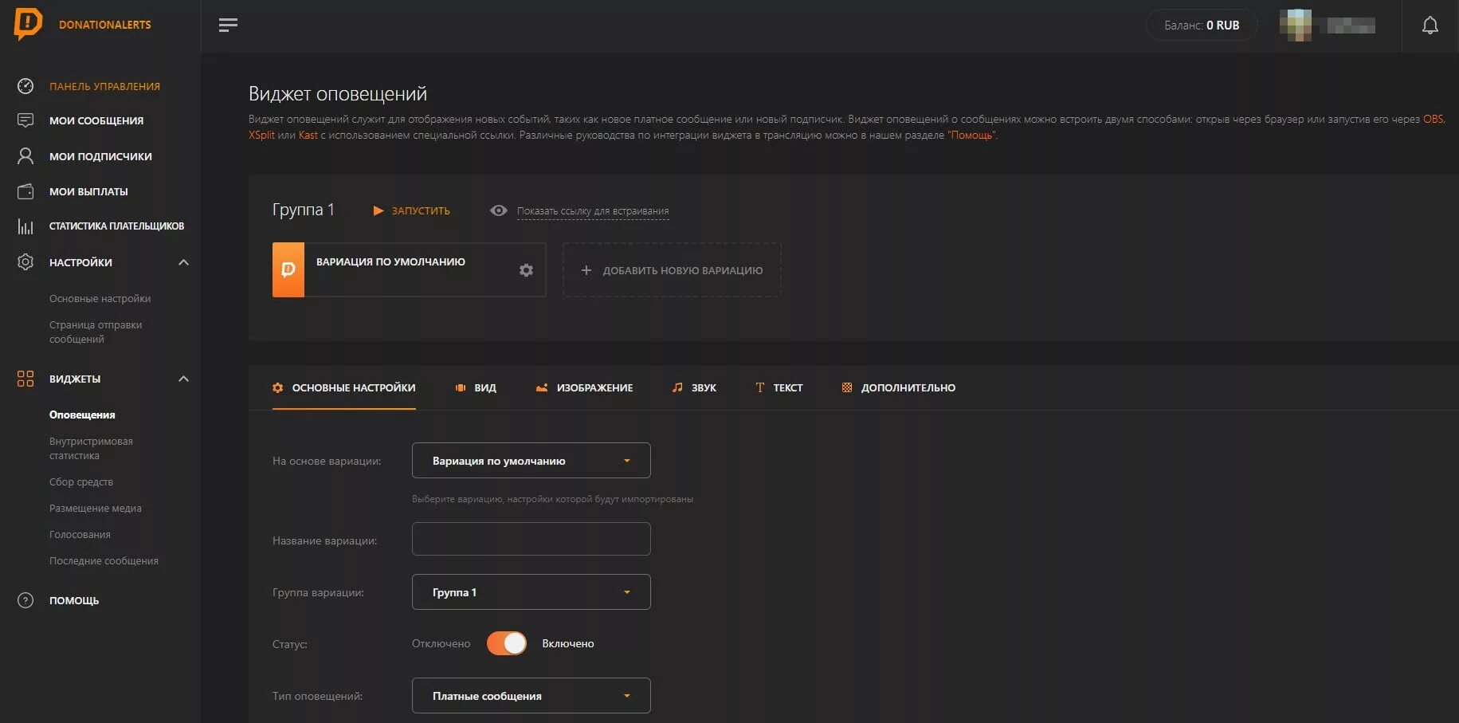Collapse the Виджеты section chevron
This screenshot has height=723, width=1459.
[183, 379]
